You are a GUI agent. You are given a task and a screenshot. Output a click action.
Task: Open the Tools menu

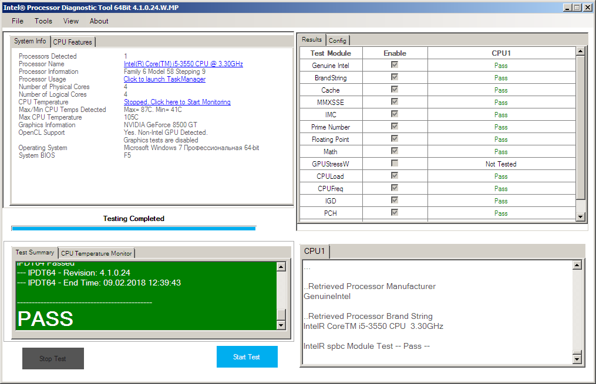tap(43, 21)
